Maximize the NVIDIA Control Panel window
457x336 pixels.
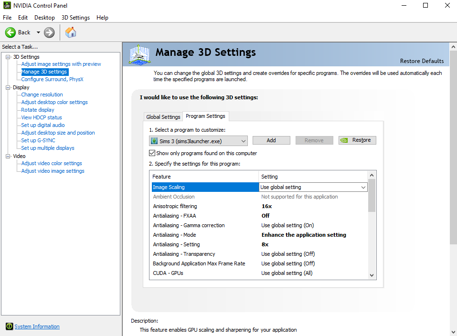(x=425, y=5)
